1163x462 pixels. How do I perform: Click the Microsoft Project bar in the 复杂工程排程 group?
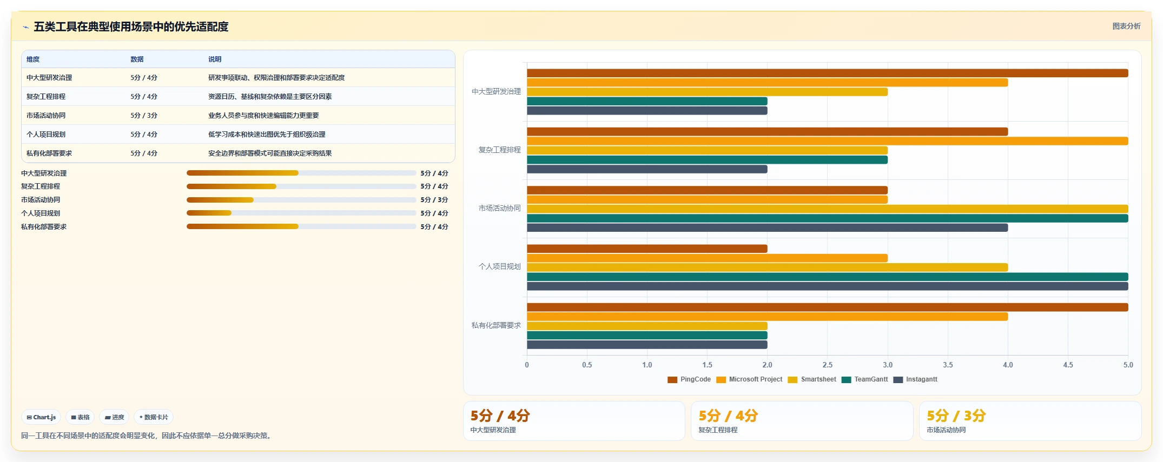click(x=828, y=141)
